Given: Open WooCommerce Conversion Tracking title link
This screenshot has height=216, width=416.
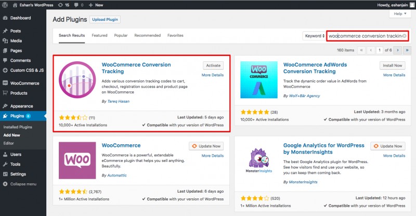Looking at the screenshot, I should coord(136,68).
